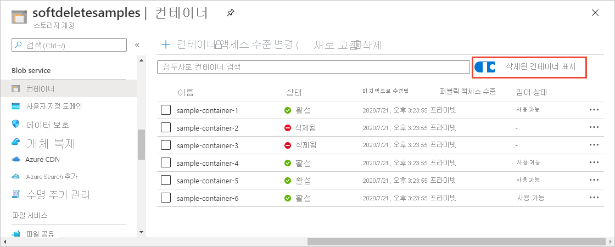Viewport: 615px width, 247px height.
Task: Click the + 컨테이너 toolbar button
Action: point(189,44)
